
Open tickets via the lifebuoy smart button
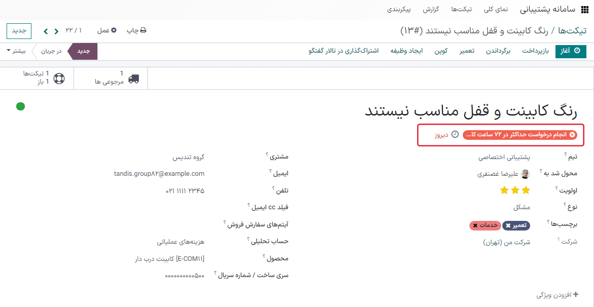pyautogui.click(x=59, y=79)
